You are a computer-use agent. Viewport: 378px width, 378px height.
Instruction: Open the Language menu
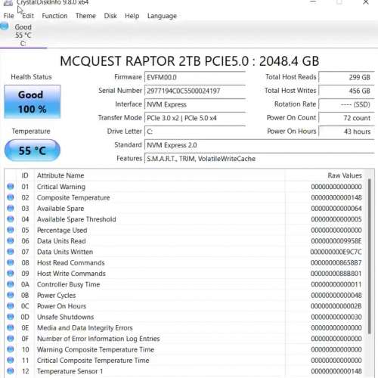pos(162,16)
